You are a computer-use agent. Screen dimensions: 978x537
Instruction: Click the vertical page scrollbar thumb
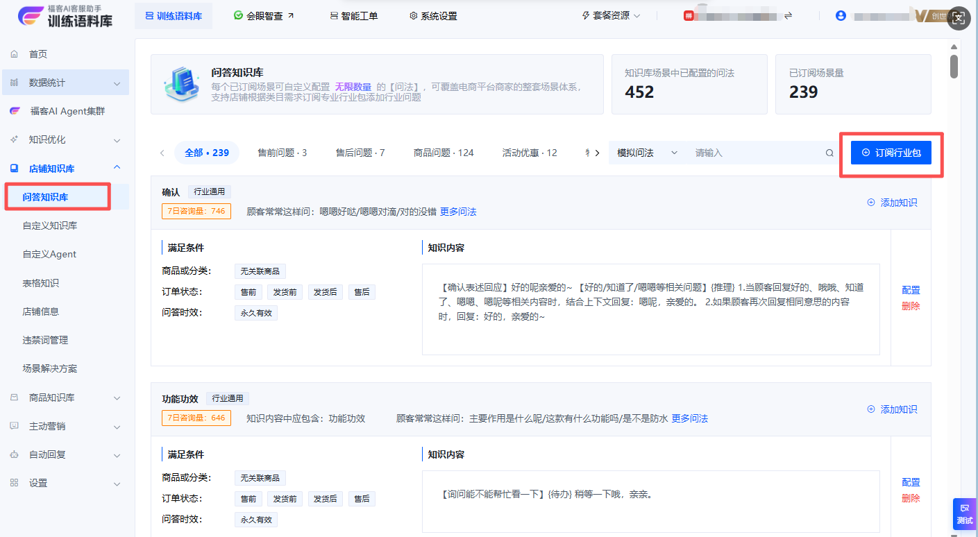[954, 66]
